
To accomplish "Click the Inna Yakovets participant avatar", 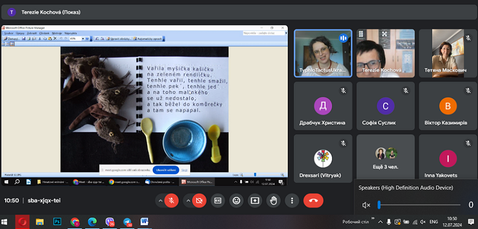I will coord(448,158).
